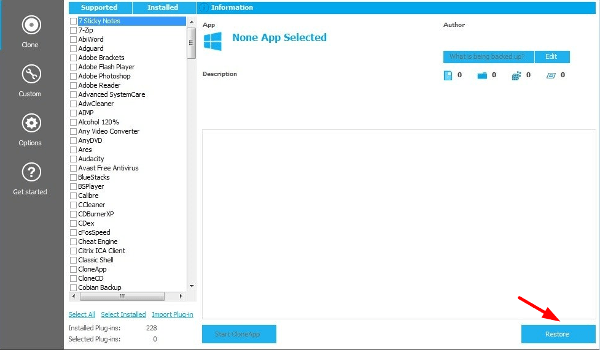Click the list scroll down arrow
The image size is (600, 350).
click(x=192, y=286)
